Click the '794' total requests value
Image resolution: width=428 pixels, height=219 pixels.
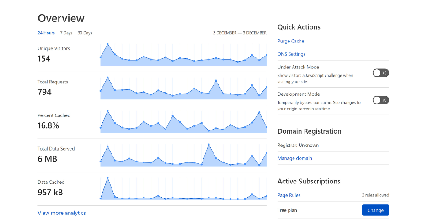point(44,92)
